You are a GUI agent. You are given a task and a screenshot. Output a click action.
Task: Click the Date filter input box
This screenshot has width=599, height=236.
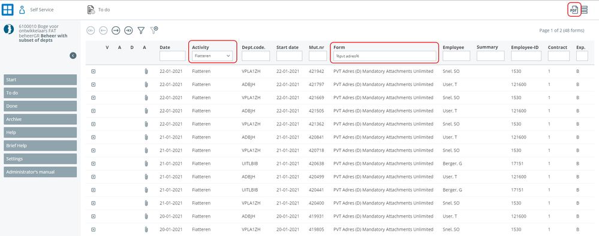(x=172, y=56)
